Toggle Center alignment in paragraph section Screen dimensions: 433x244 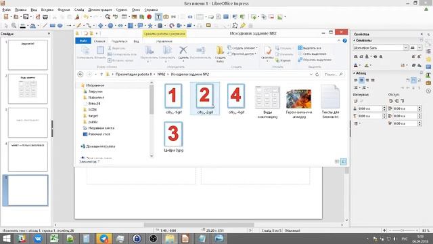(361, 80)
